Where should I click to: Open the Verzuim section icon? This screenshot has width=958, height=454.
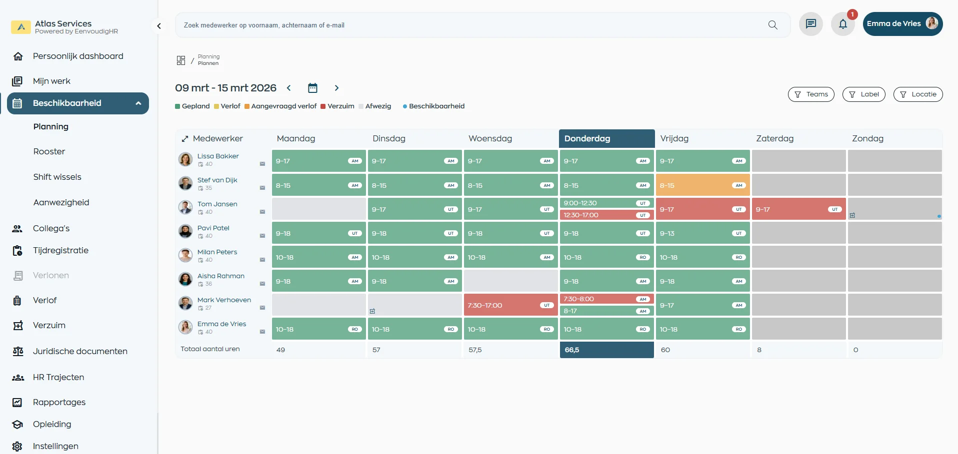click(18, 325)
